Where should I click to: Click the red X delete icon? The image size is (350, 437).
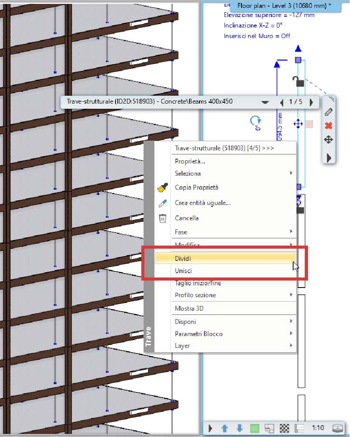329,126
